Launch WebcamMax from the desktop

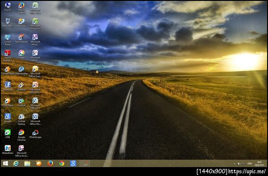click(21, 70)
